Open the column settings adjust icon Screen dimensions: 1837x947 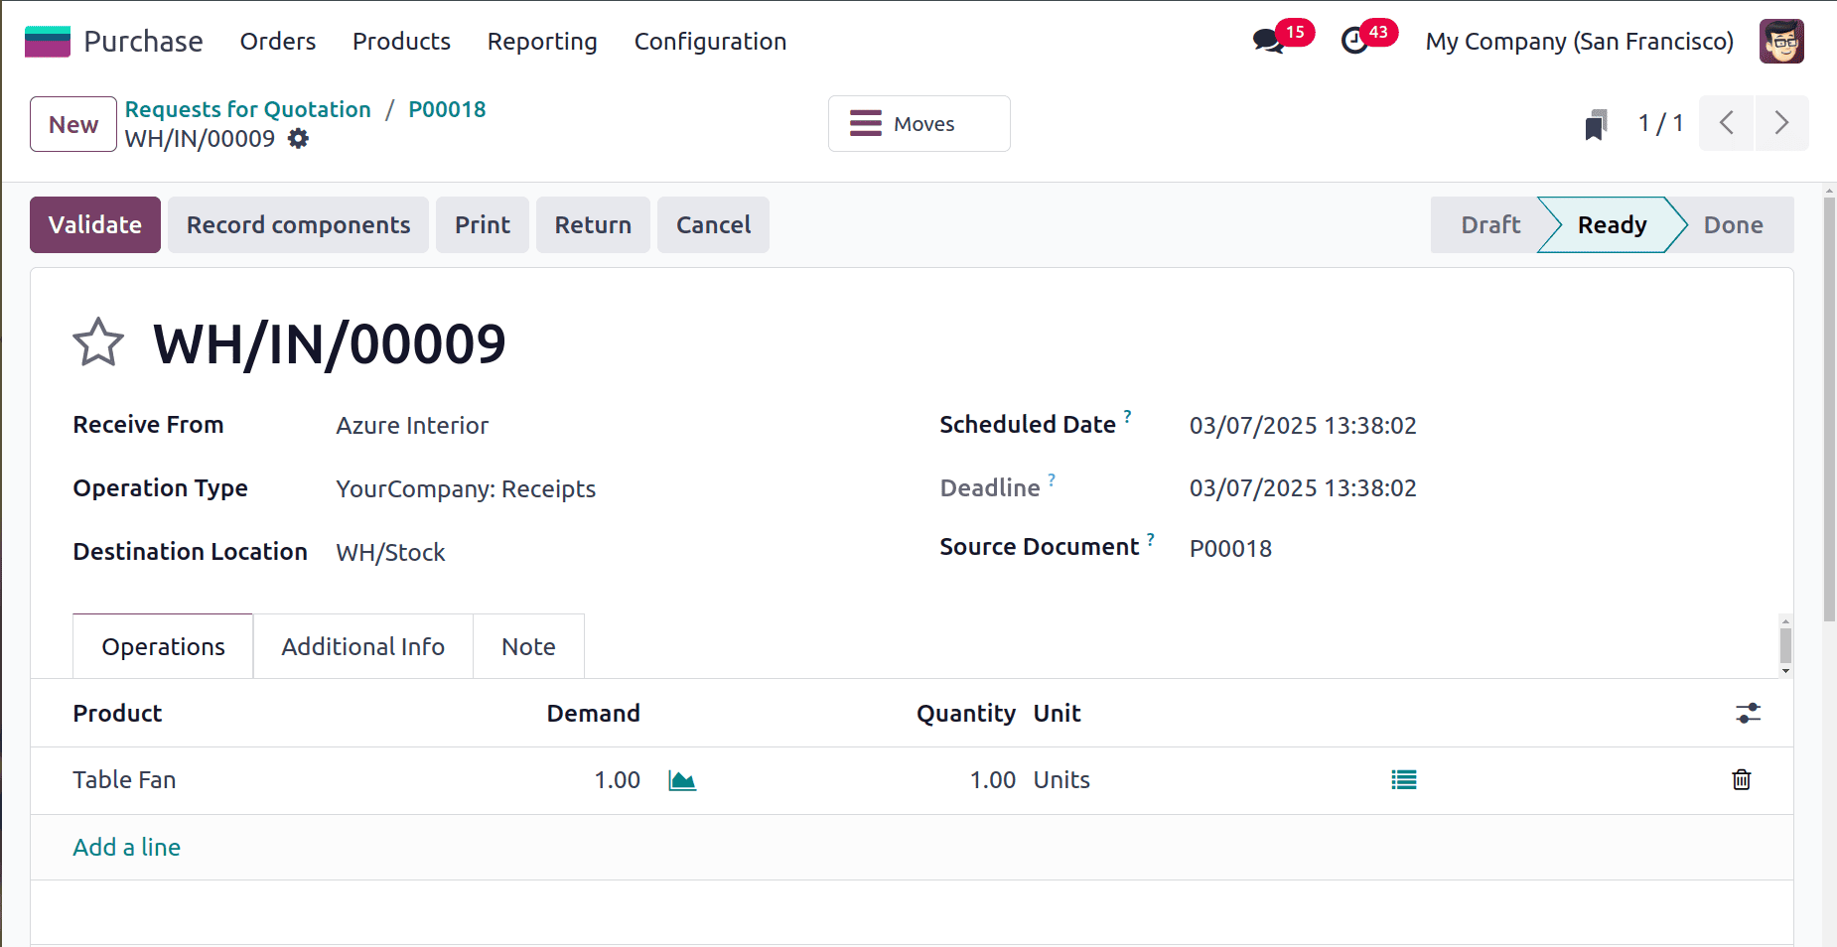(1748, 714)
